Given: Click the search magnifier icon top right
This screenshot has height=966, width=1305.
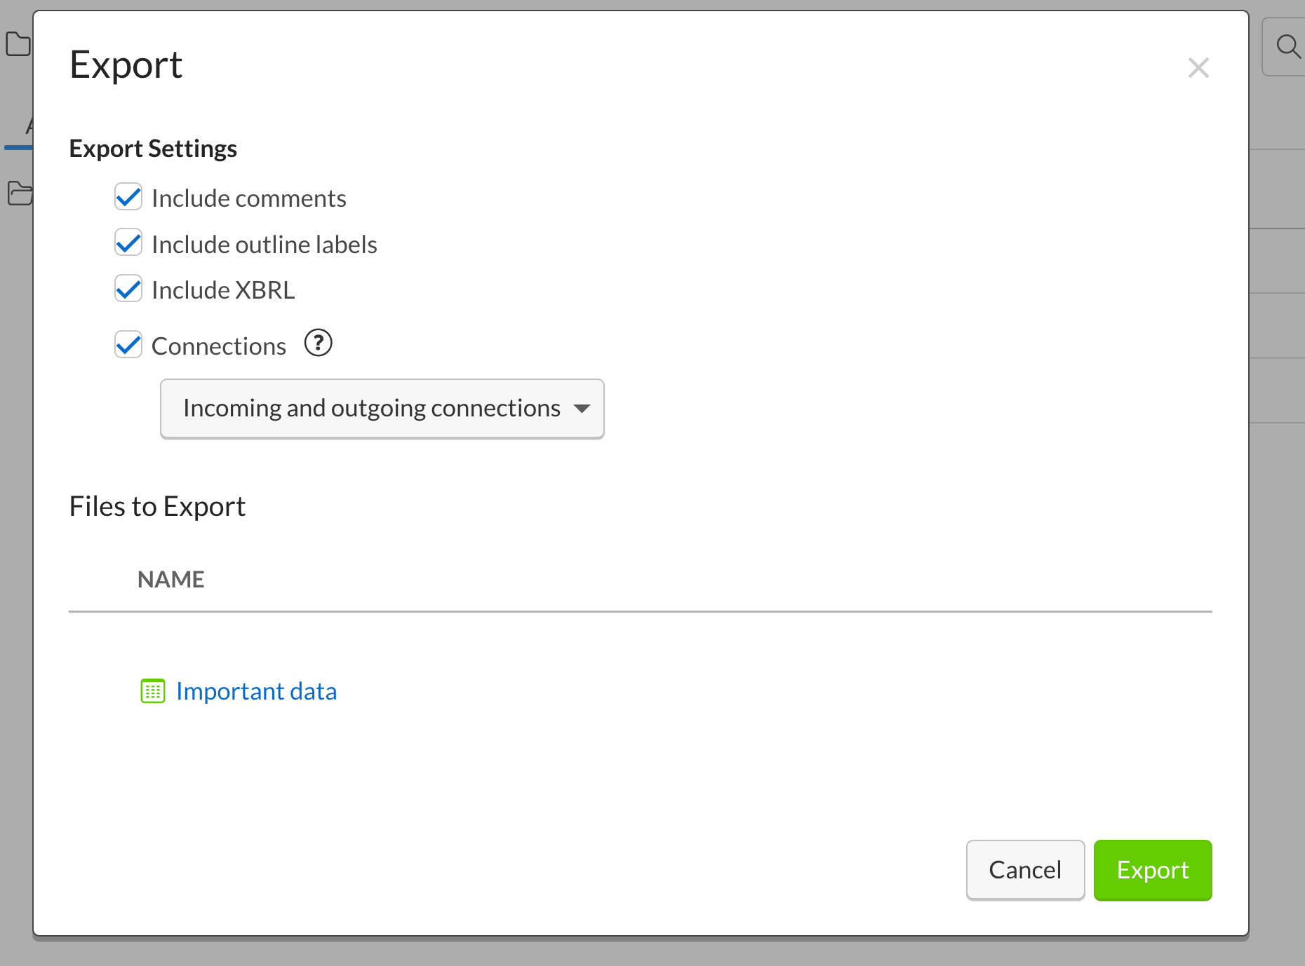Looking at the screenshot, I should (1287, 46).
